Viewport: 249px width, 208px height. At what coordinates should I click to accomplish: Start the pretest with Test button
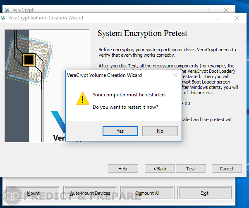(x=191, y=168)
